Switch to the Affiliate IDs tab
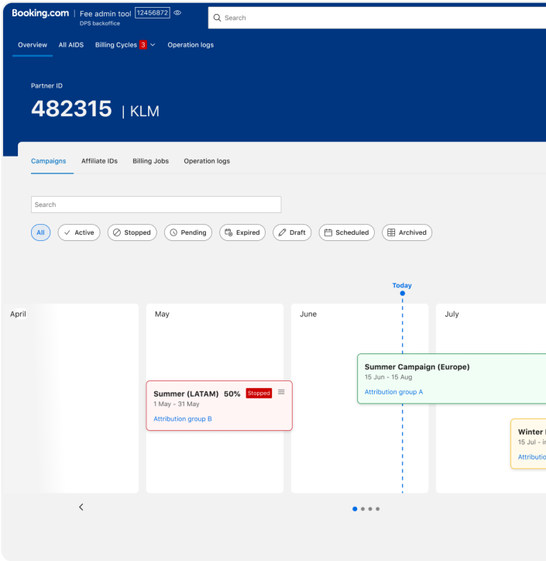Image resolution: width=546 pixels, height=561 pixels. [x=99, y=161]
